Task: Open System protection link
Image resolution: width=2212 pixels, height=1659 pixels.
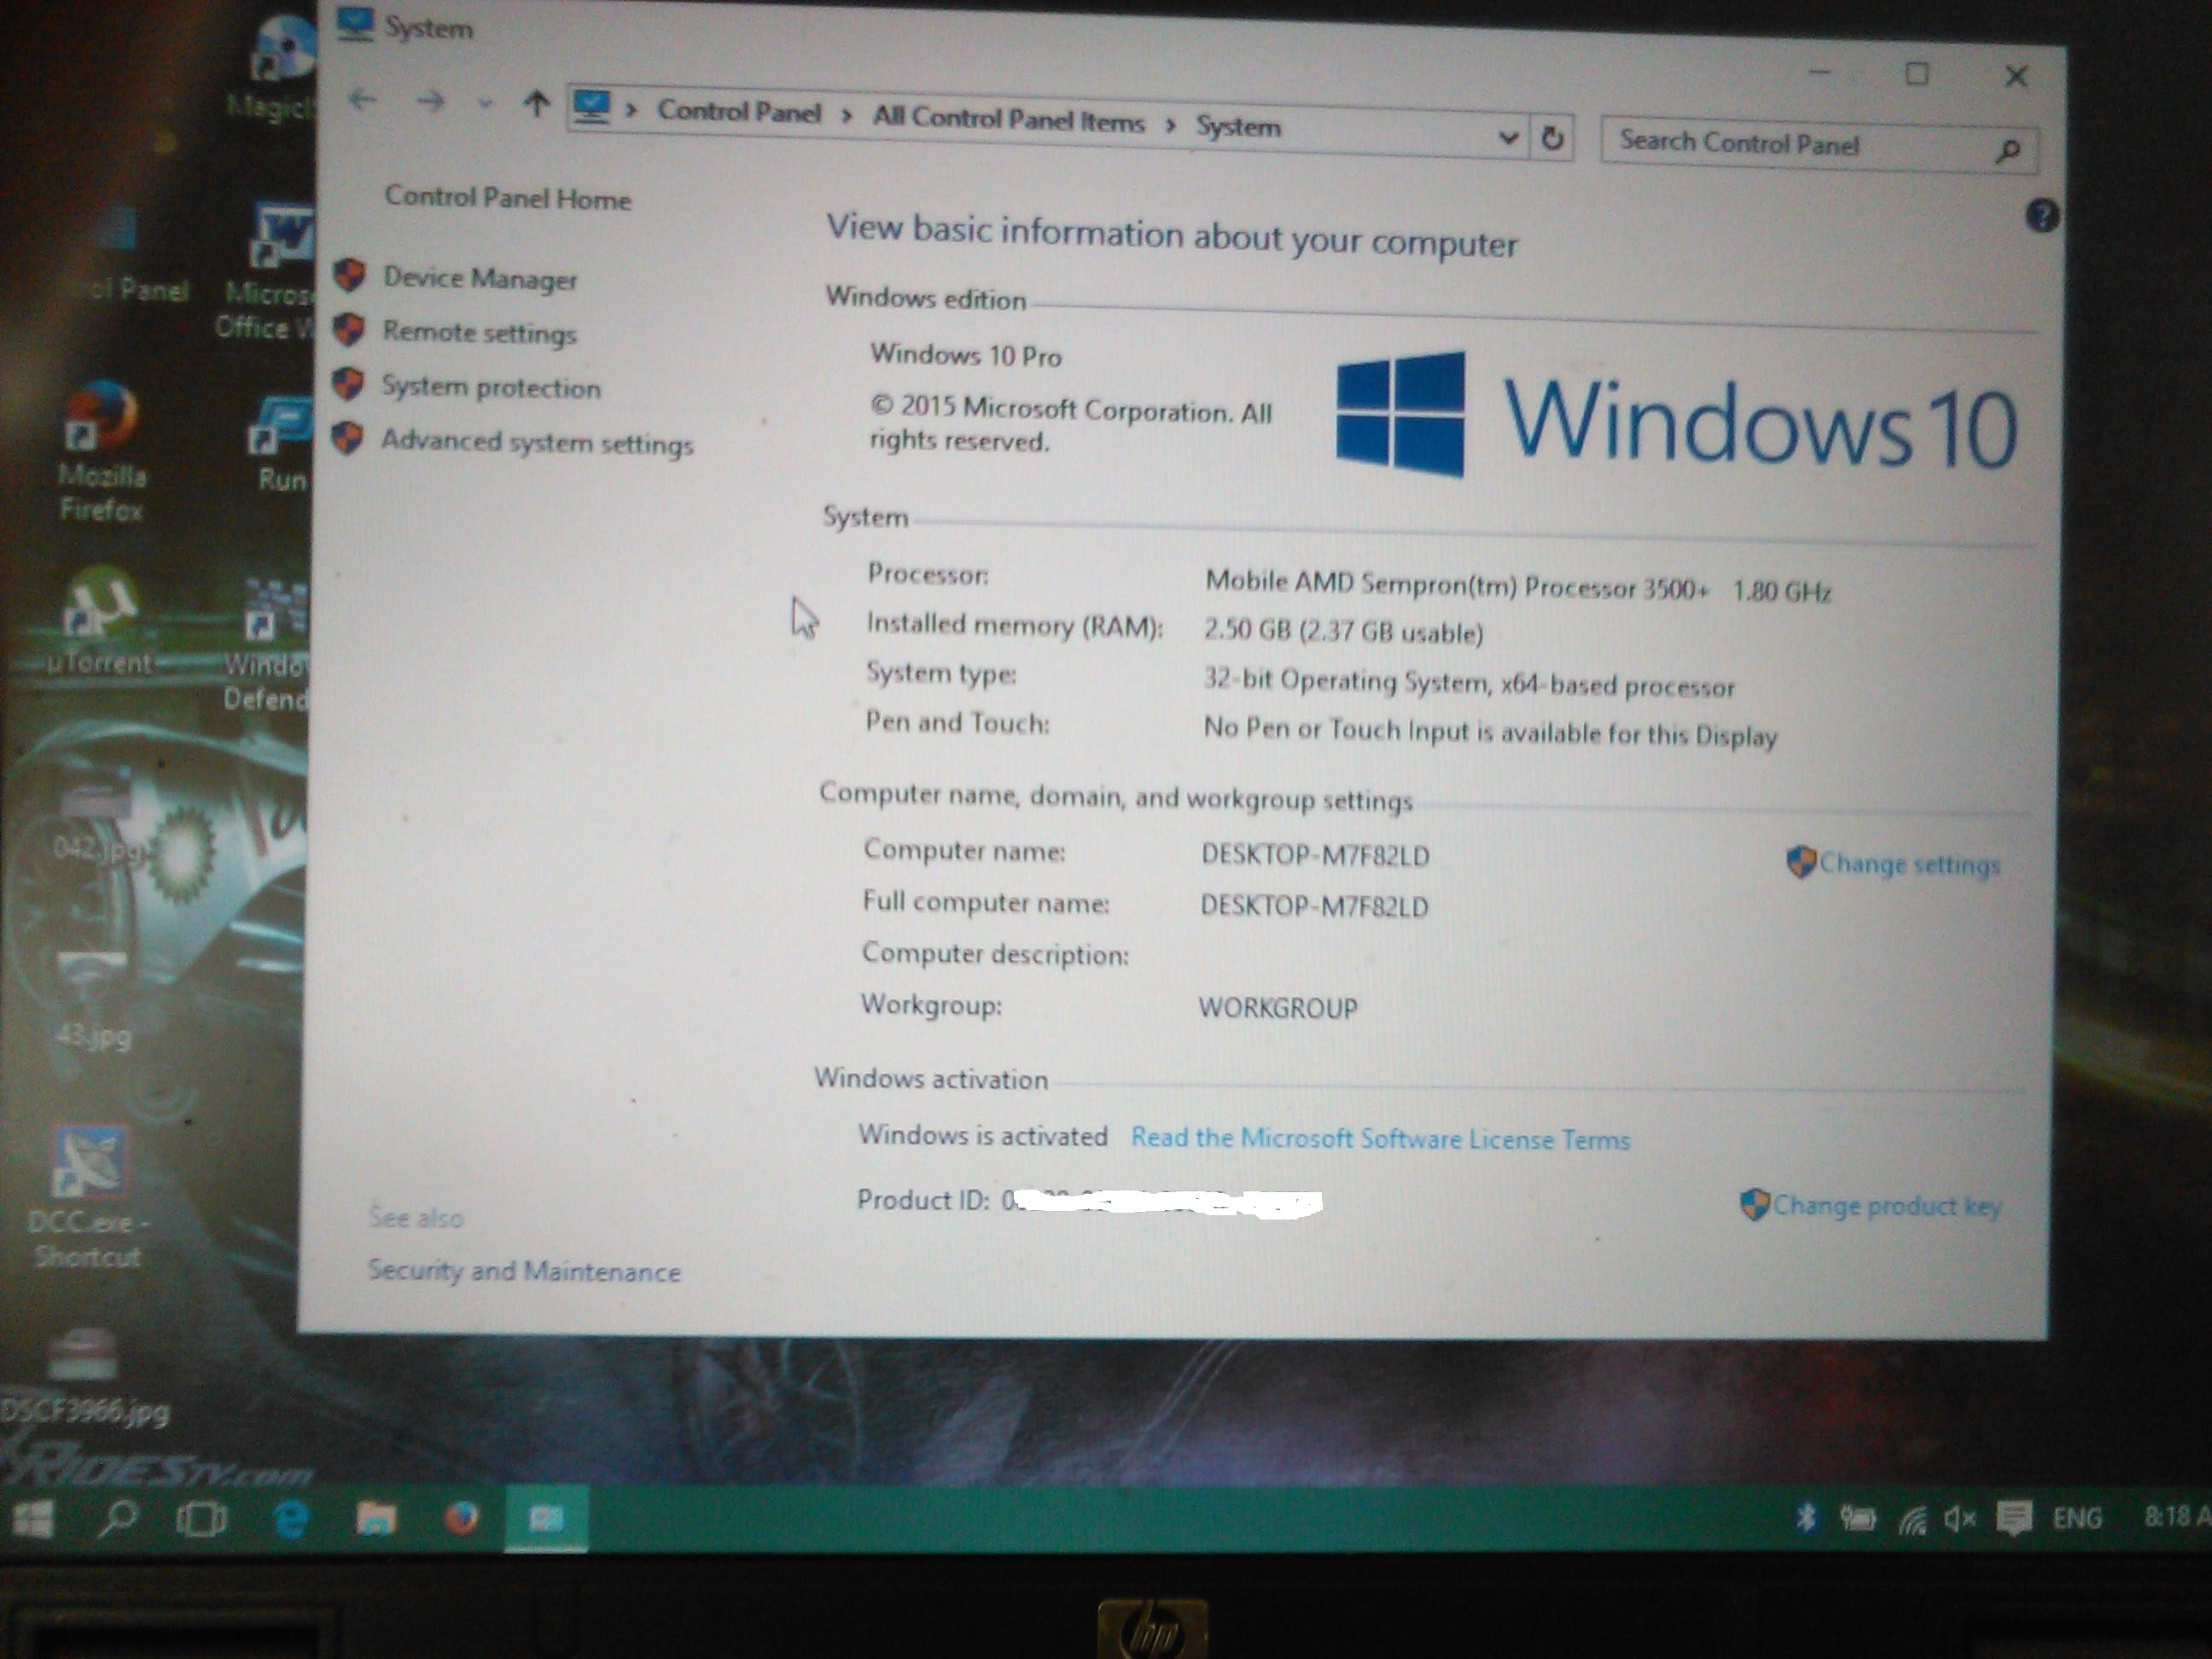Action: [x=491, y=387]
